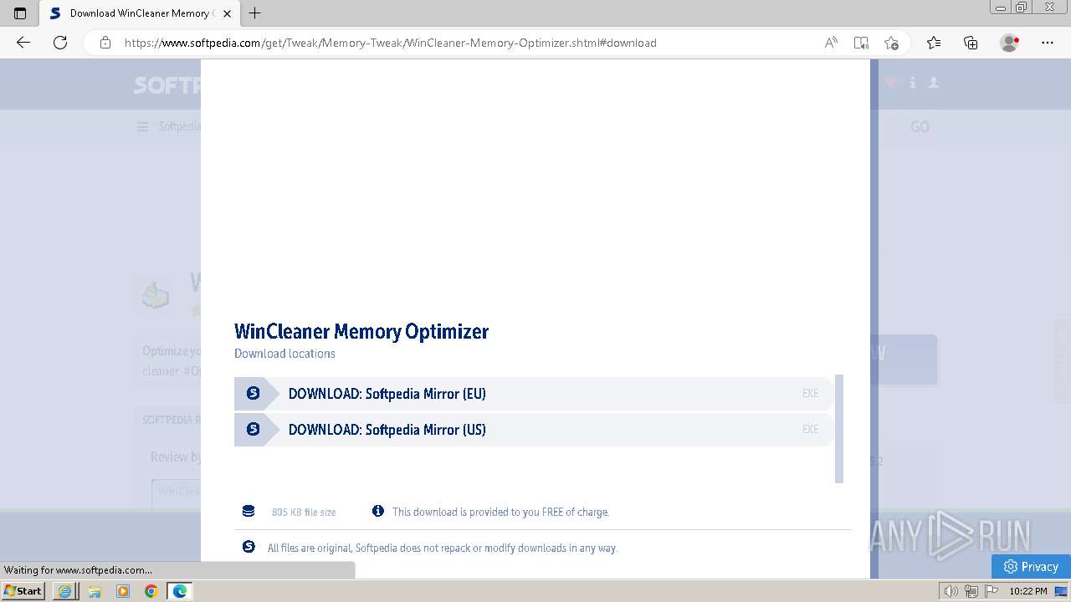Open Windows Explorer from taskbar
The height and width of the screenshot is (602, 1071).
pyautogui.click(x=95, y=591)
